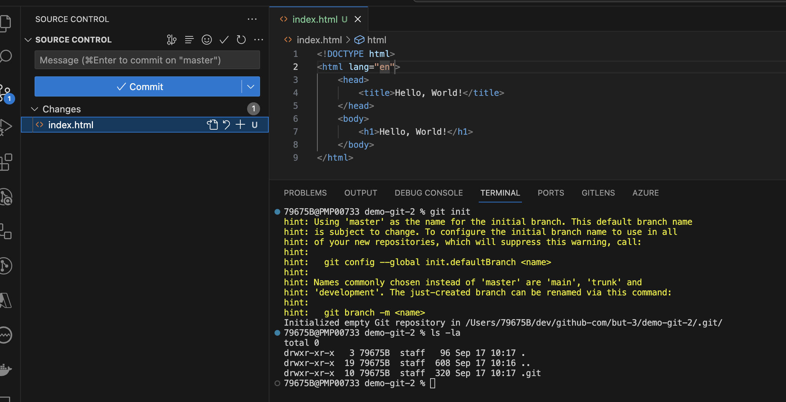Click the 'git init' command in terminal

tap(450, 211)
